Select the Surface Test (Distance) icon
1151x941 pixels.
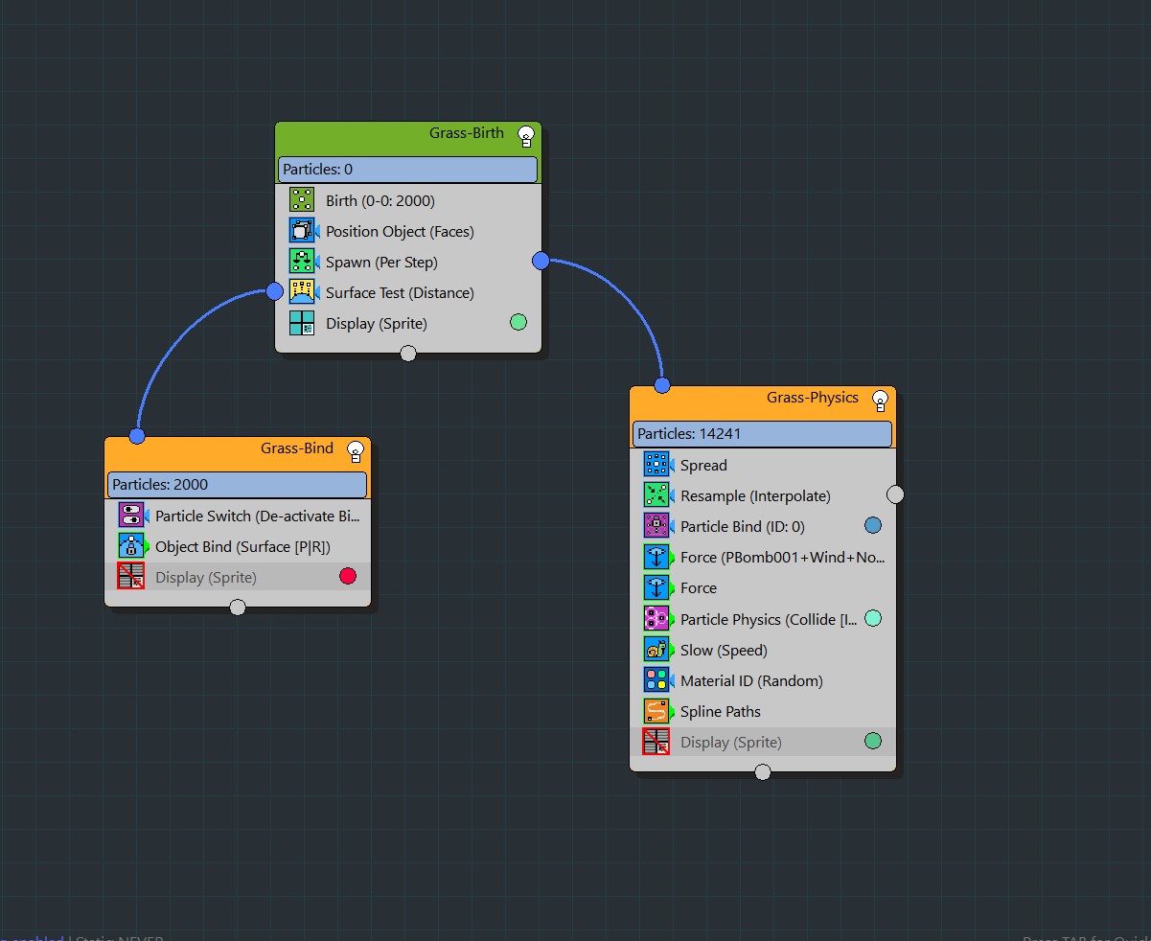tap(302, 292)
